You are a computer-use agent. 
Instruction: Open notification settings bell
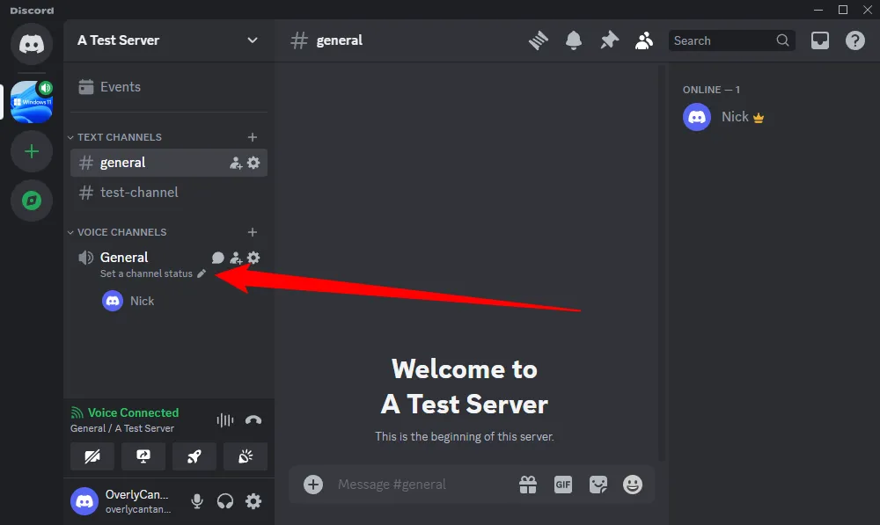pos(574,40)
